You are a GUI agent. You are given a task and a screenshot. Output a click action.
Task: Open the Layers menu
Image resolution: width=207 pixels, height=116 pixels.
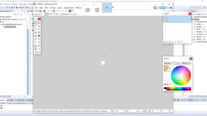click(x=60, y=8)
